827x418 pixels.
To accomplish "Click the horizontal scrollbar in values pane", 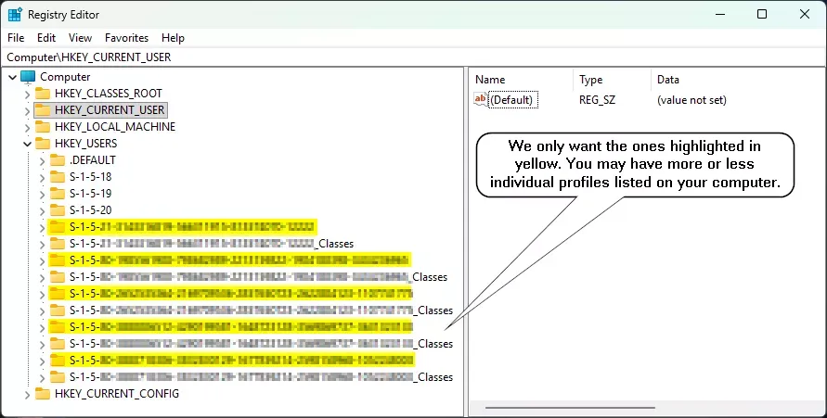I will click(570, 408).
